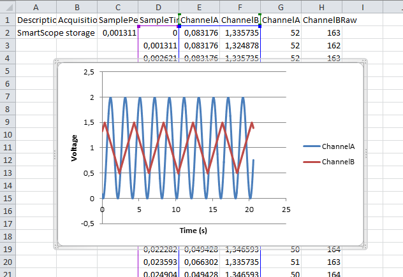
Task: Select ChannelA legend entry in chart
Action: point(338,146)
